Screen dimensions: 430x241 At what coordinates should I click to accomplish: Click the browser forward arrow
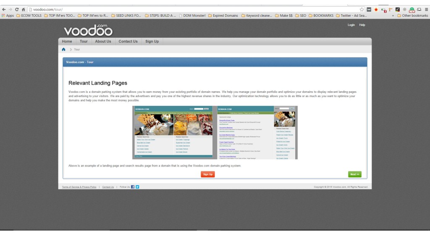pos(10,9)
